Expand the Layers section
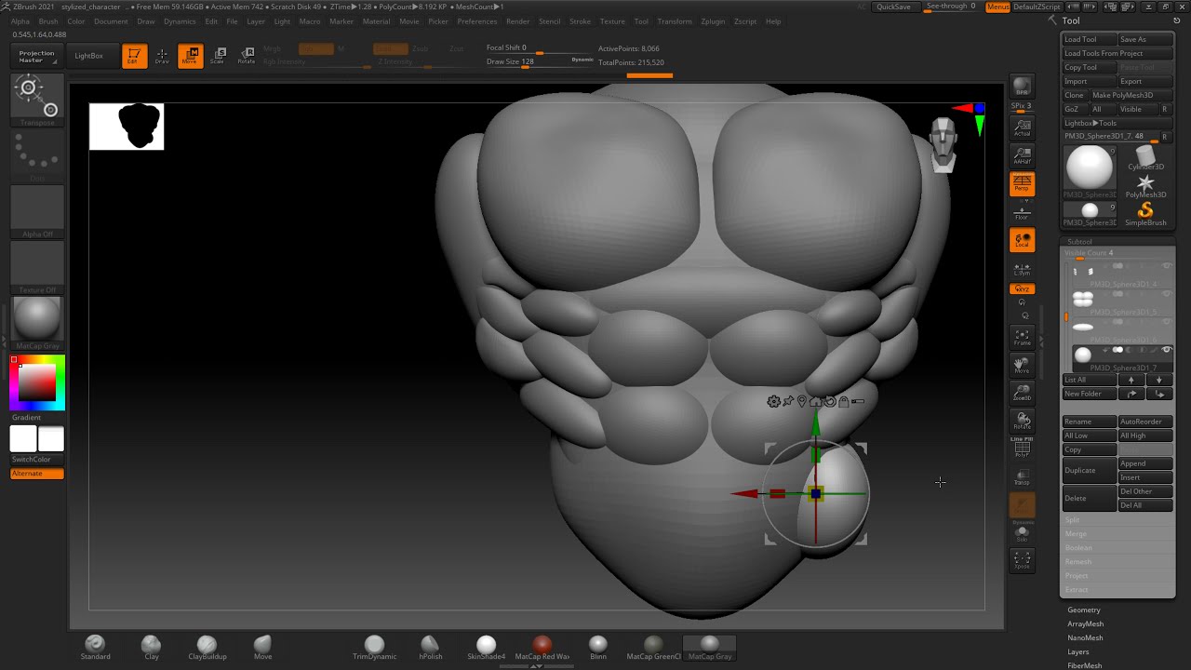The width and height of the screenshot is (1191, 670). point(1078,652)
